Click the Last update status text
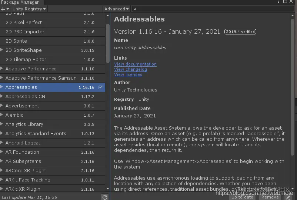This screenshot has height=200, width=297. tap(29, 197)
